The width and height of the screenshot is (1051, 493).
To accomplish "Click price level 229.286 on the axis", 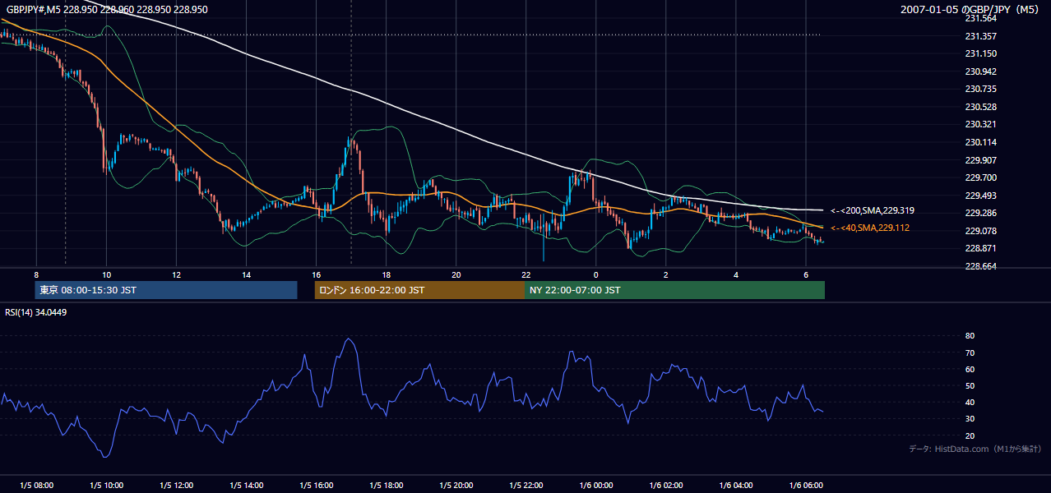I will [x=980, y=213].
